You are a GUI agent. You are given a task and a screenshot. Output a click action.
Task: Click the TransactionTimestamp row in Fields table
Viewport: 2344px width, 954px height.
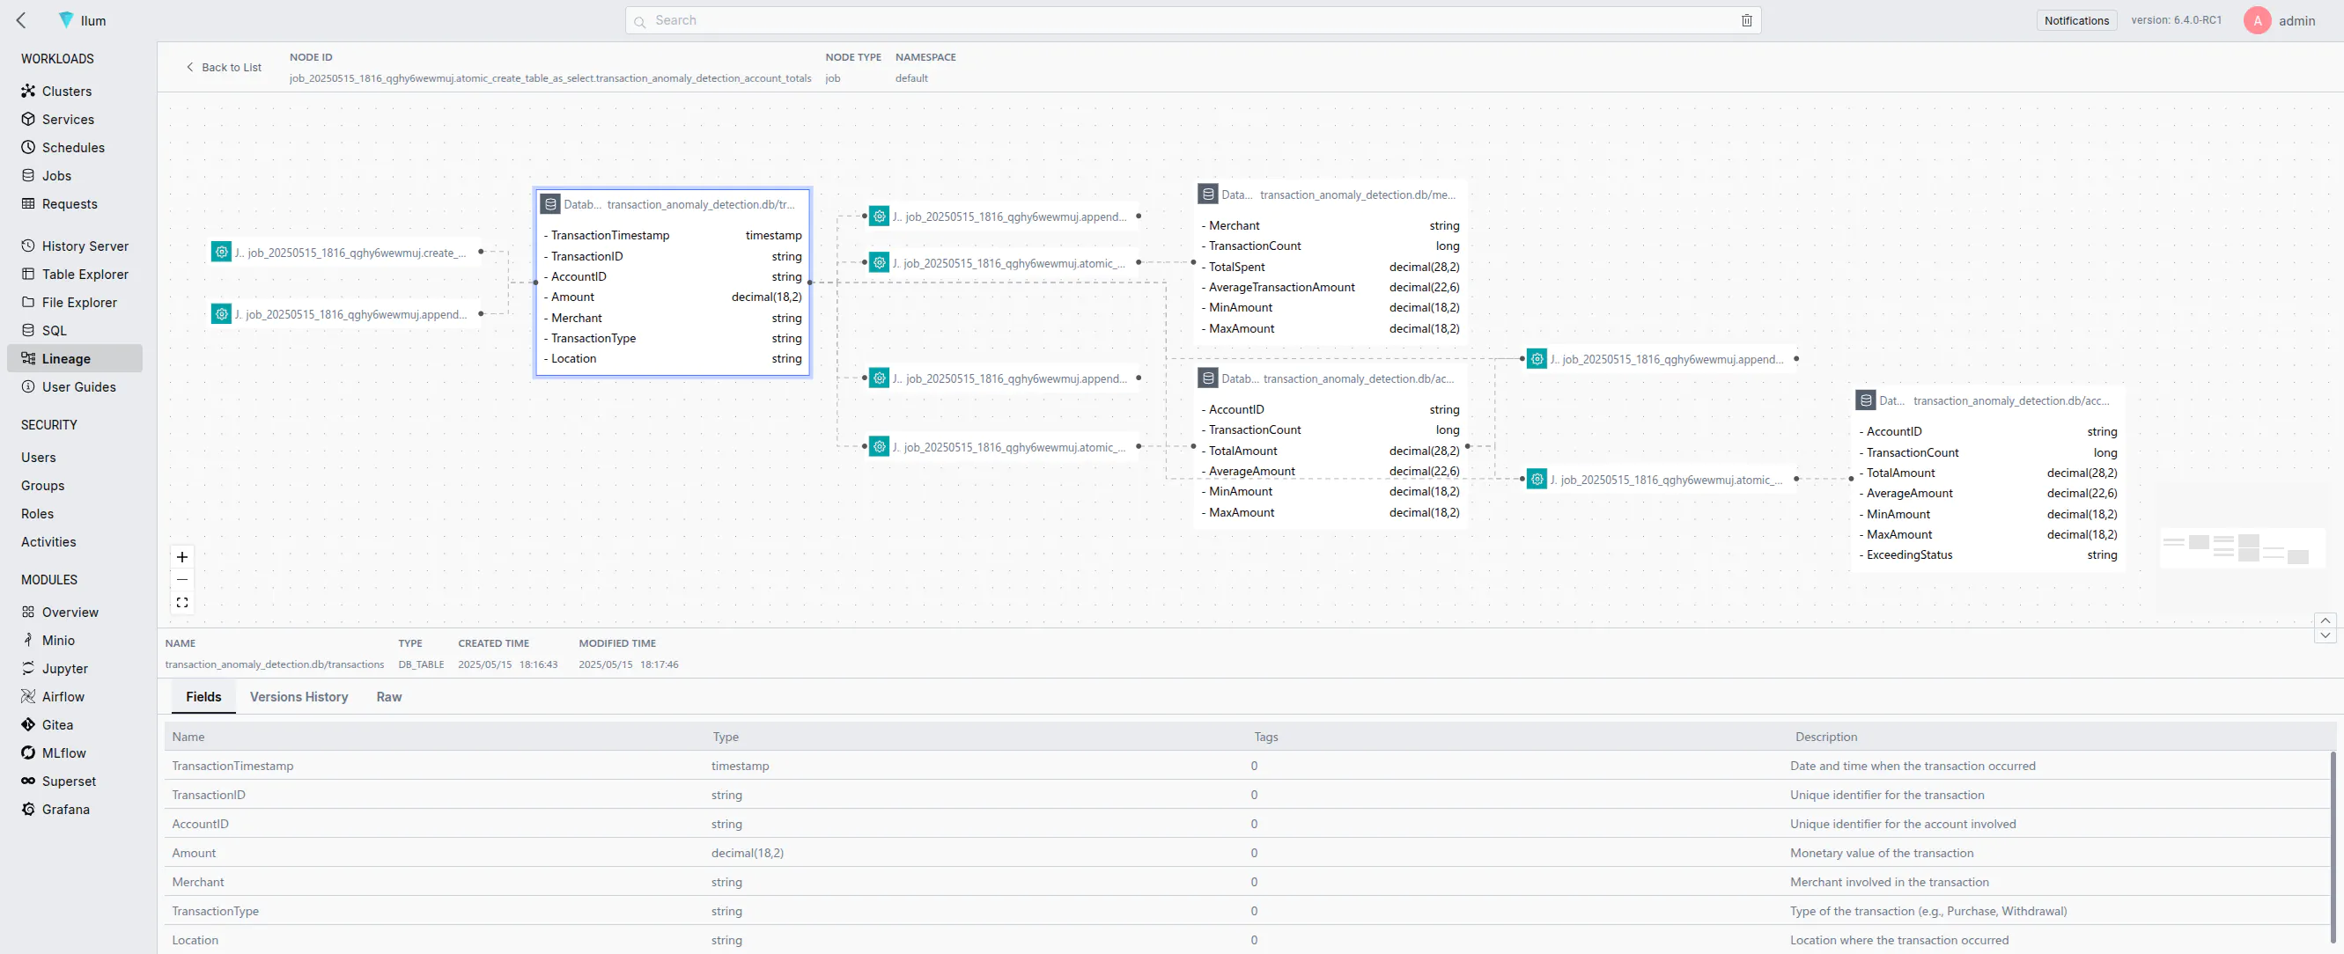pos(1247,766)
